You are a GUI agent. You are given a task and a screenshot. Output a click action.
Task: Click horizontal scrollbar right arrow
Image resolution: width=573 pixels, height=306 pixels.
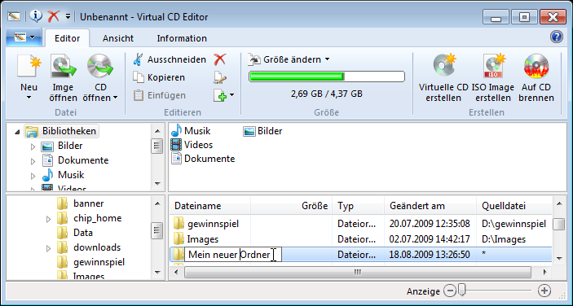tap(544, 272)
